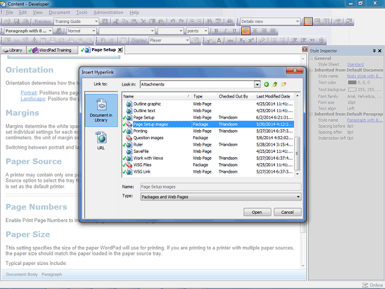
Task: Click the Standard style sheet link
Action: tap(355, 64)
